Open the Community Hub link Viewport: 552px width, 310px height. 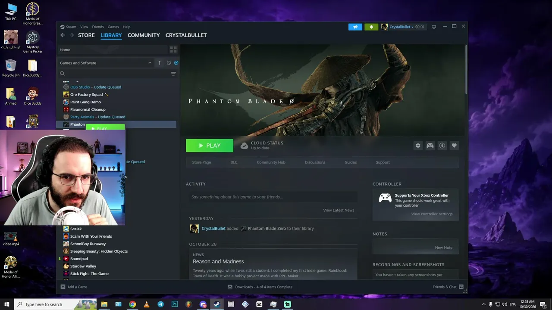(x=271, y=162)
